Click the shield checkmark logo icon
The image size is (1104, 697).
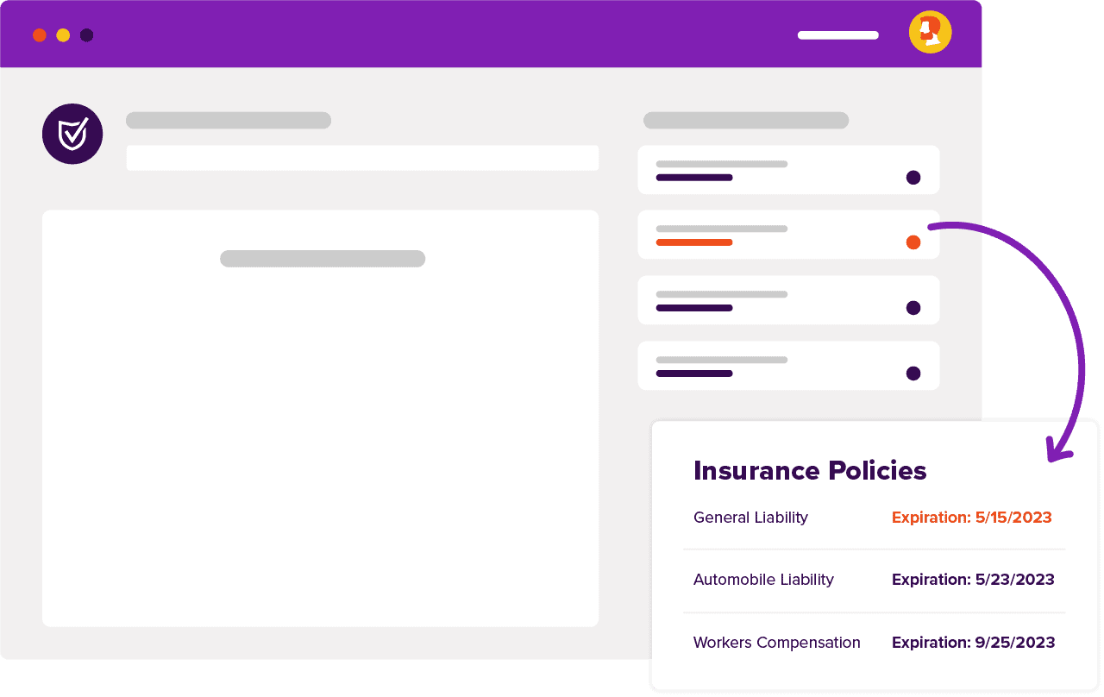(x=72, y=134)
